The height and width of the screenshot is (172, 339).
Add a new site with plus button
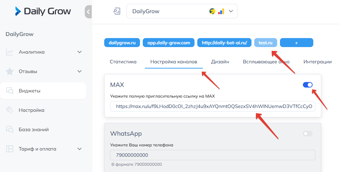tap(296, 43)
